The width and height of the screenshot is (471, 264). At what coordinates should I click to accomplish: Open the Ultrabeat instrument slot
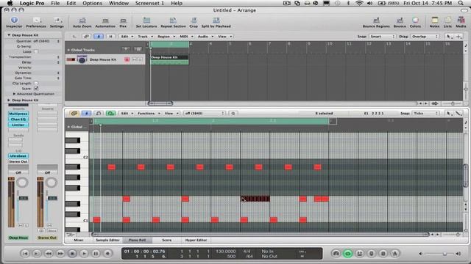point(18,156)
